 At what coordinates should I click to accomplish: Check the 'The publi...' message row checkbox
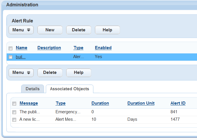click(14, 112)
